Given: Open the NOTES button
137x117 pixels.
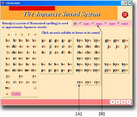Looking at the screenshot, I should [x=16, y=94].
